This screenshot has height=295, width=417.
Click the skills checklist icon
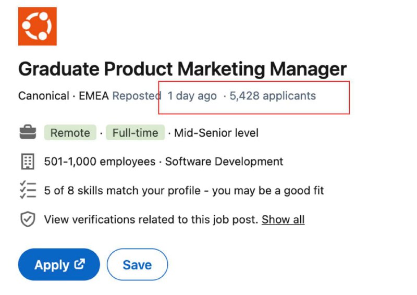(x=28, y=190)
